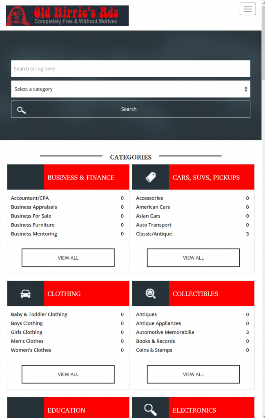Image resolution: width=265 pixels, height=418 pixels.
Task: Click the car icon beside Clothing
Action: point(26,293)
